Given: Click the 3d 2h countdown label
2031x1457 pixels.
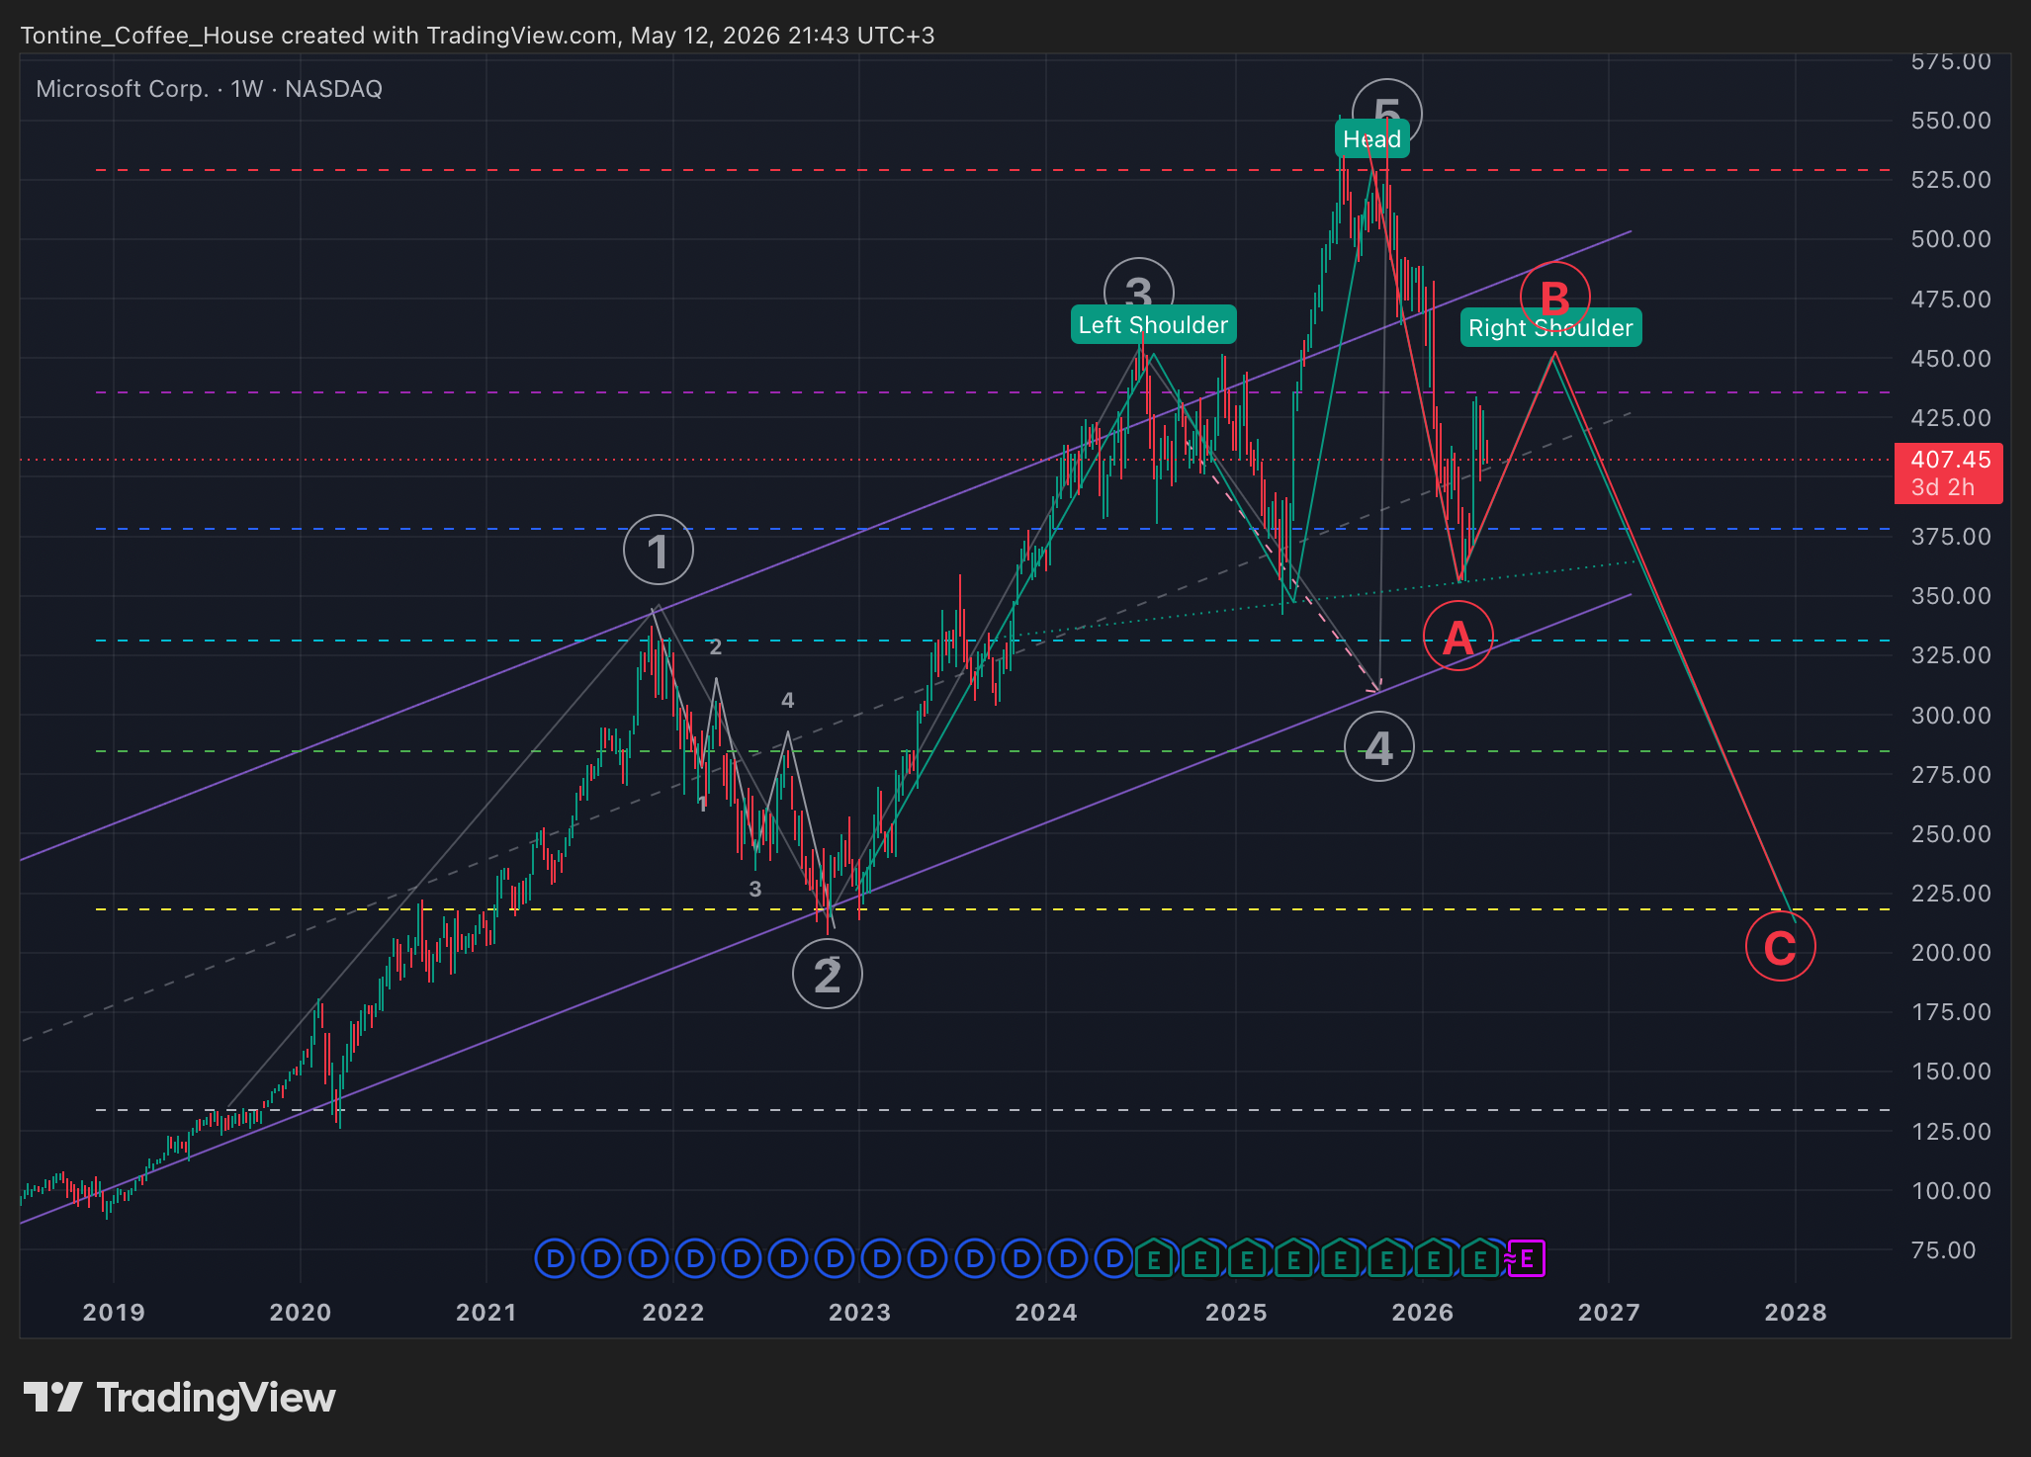Looking at the screenshot, I should [1942, 487].
